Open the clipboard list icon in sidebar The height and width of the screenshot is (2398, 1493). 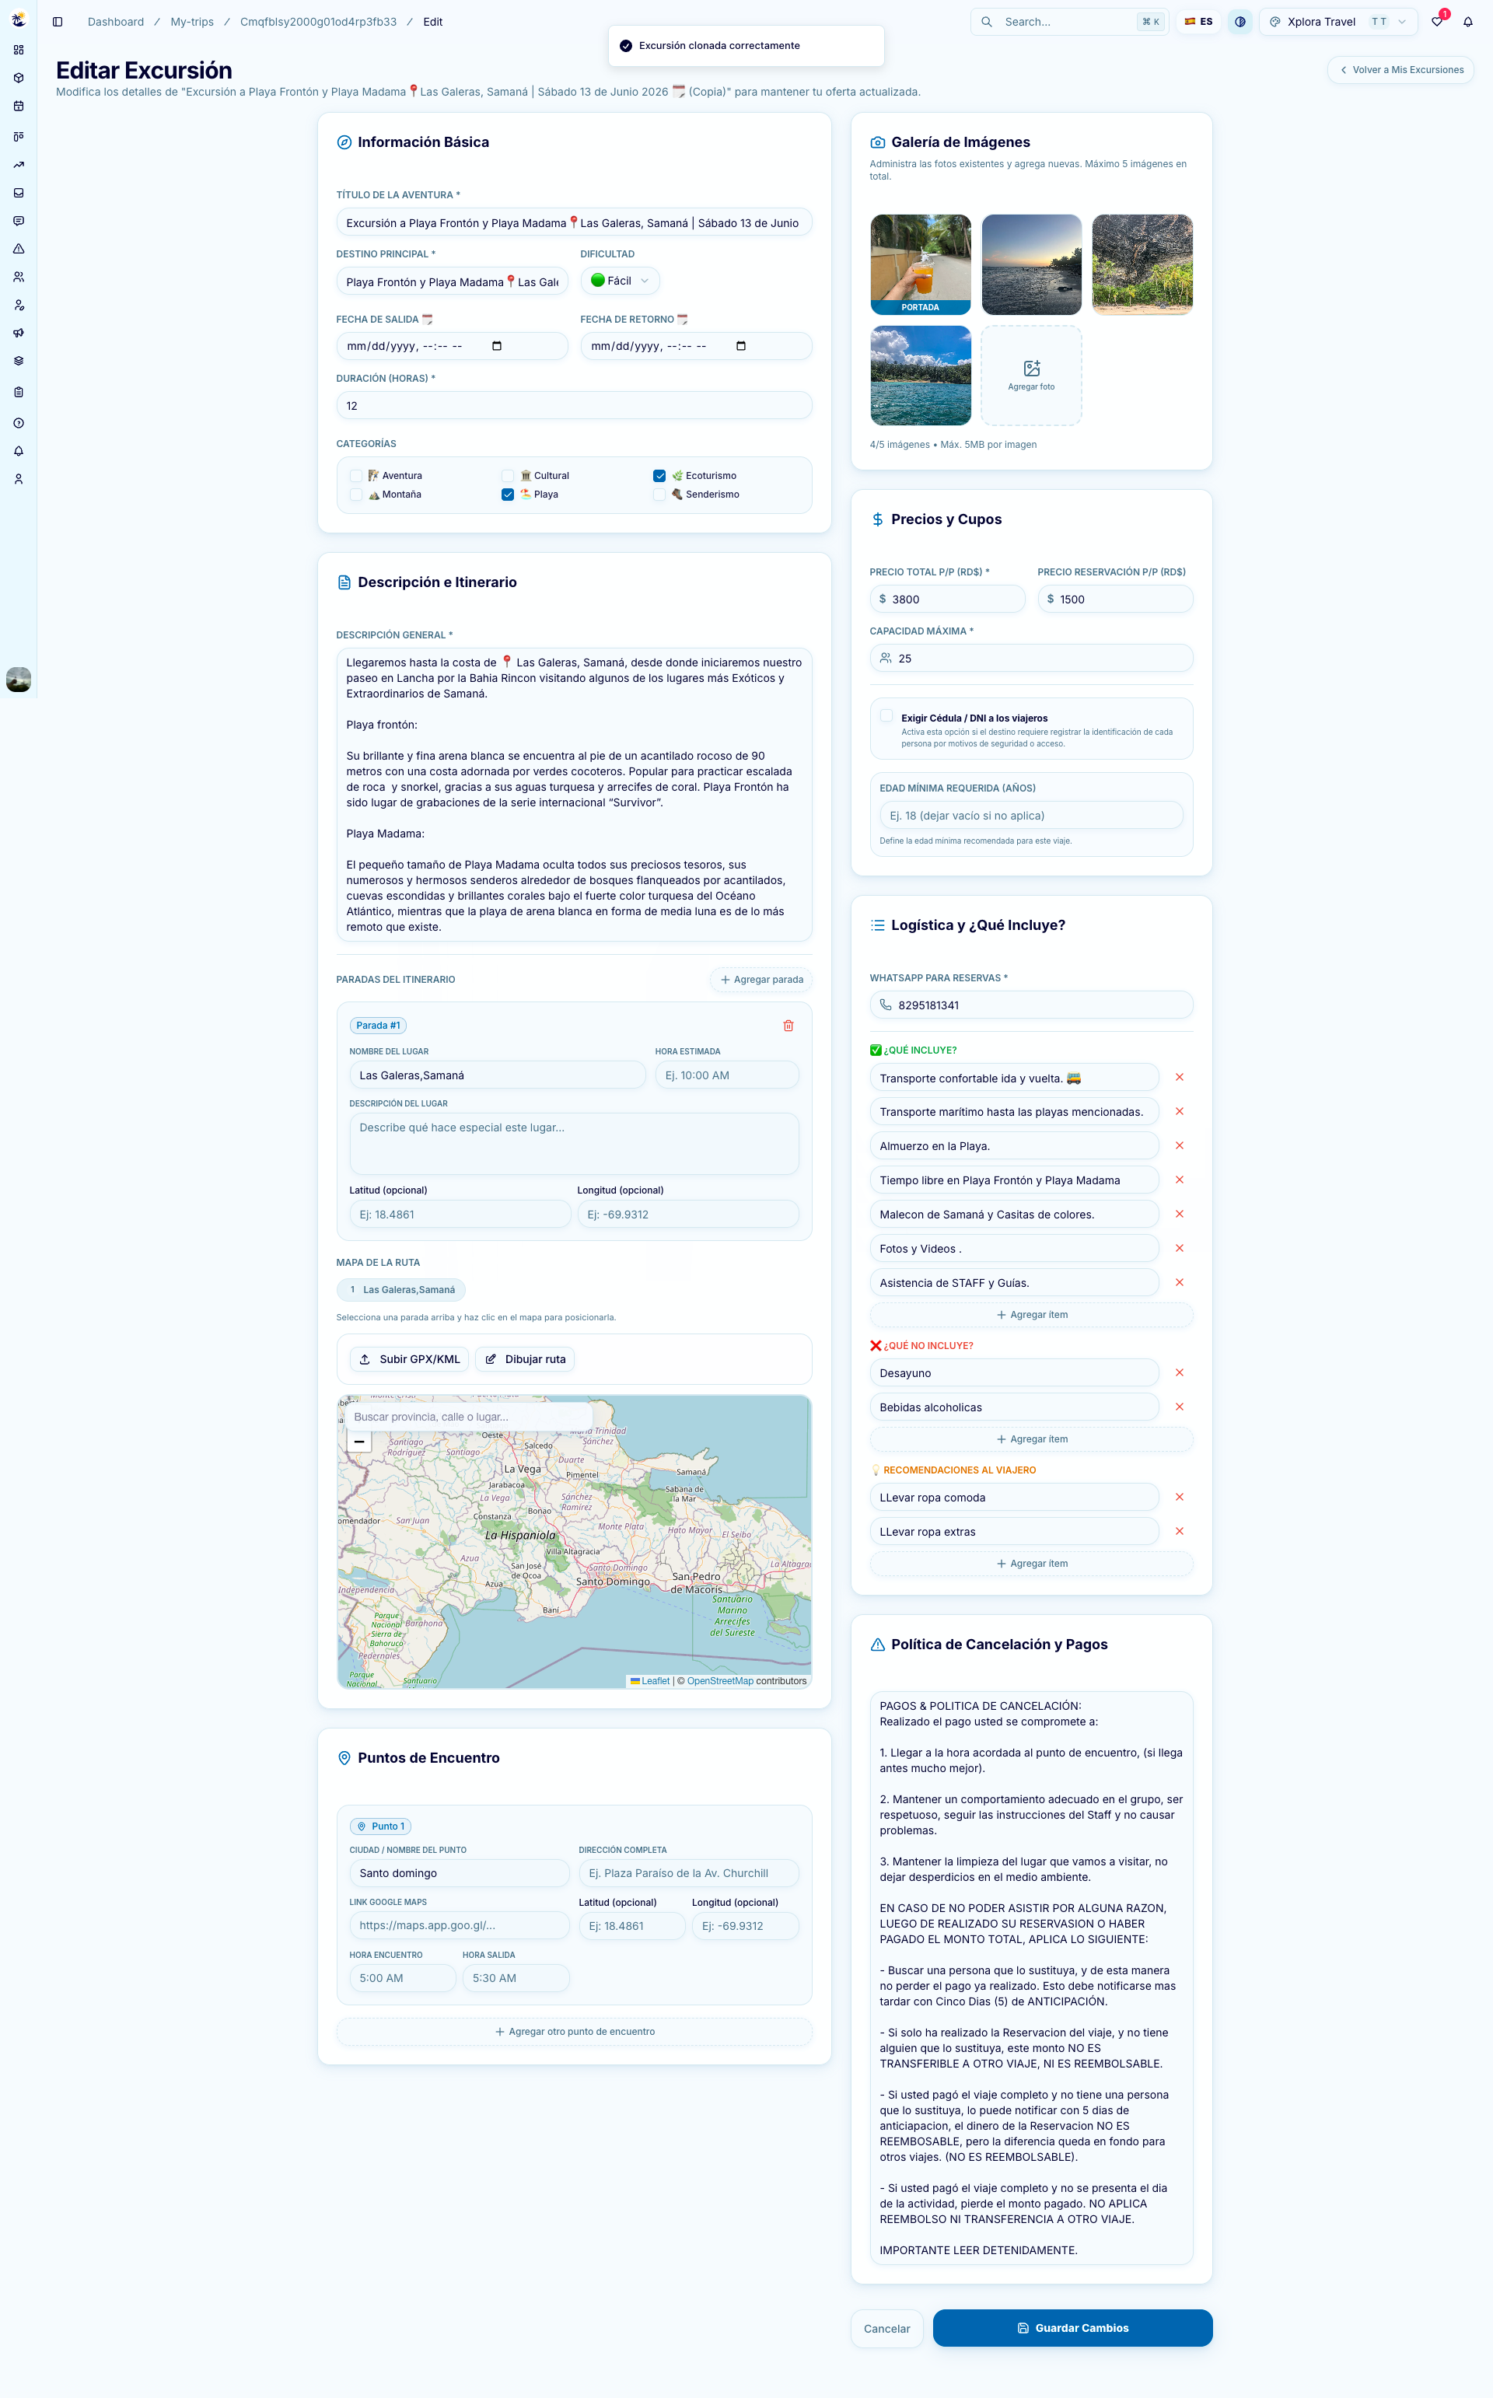(x=19, y=392)
